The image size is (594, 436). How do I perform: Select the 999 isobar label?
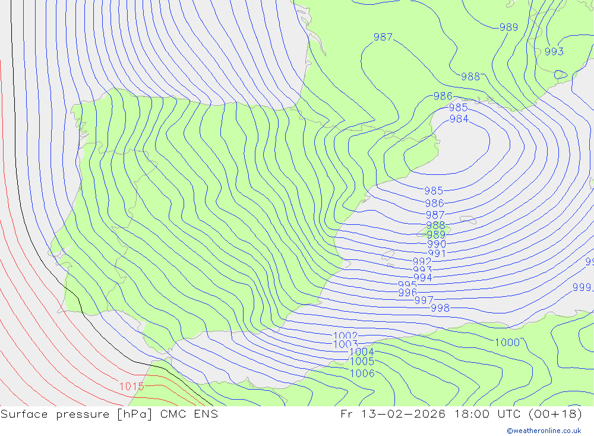[582, 287]
